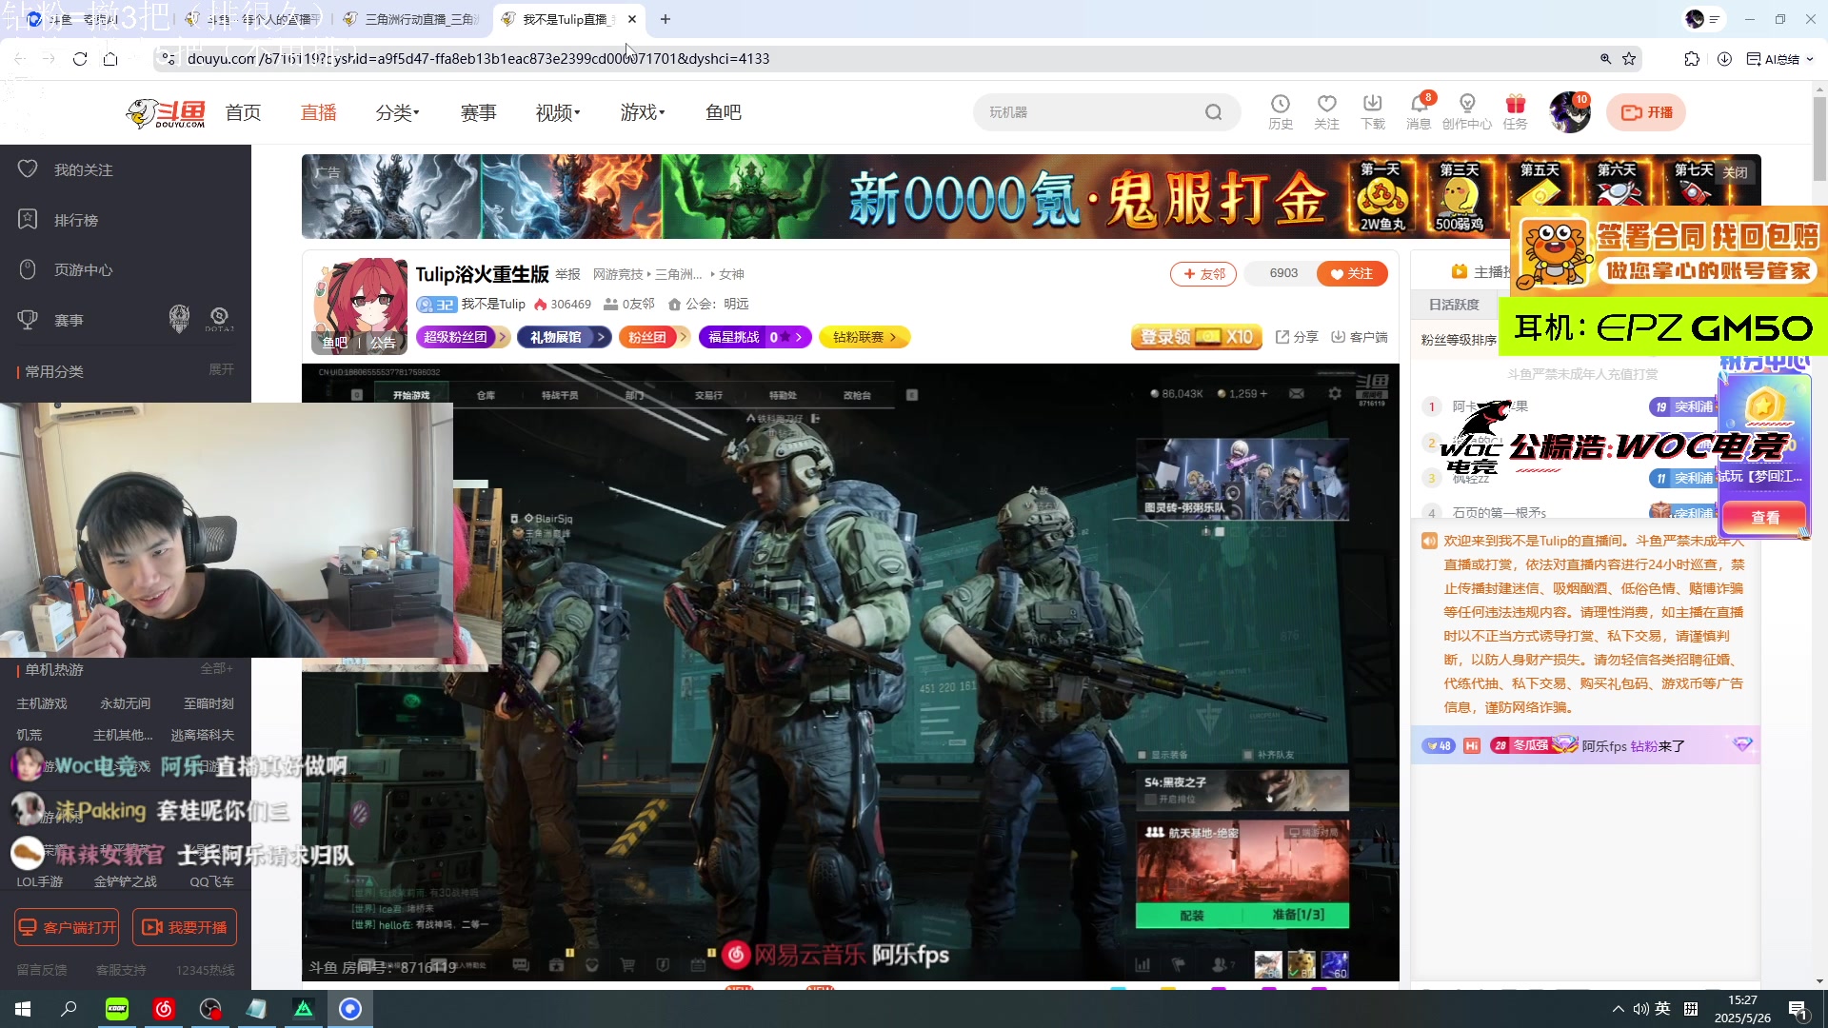Open the green KOOK app in taskbar
1828x1028 pixels.
[117, 1009]
